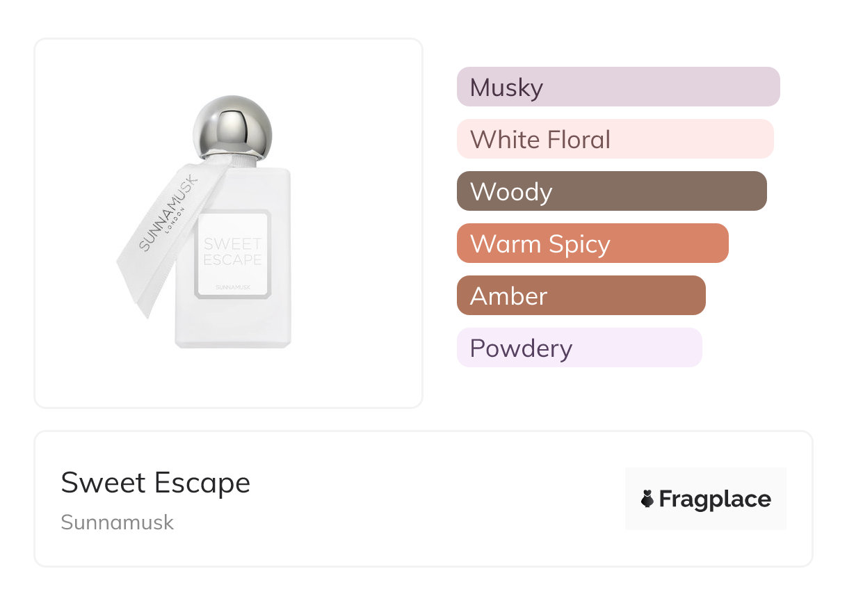Screen dimensions: 847x601
Task: Pick the Warm Spicy accord bar
Action: pyautogui.click(x=592, y=243)
